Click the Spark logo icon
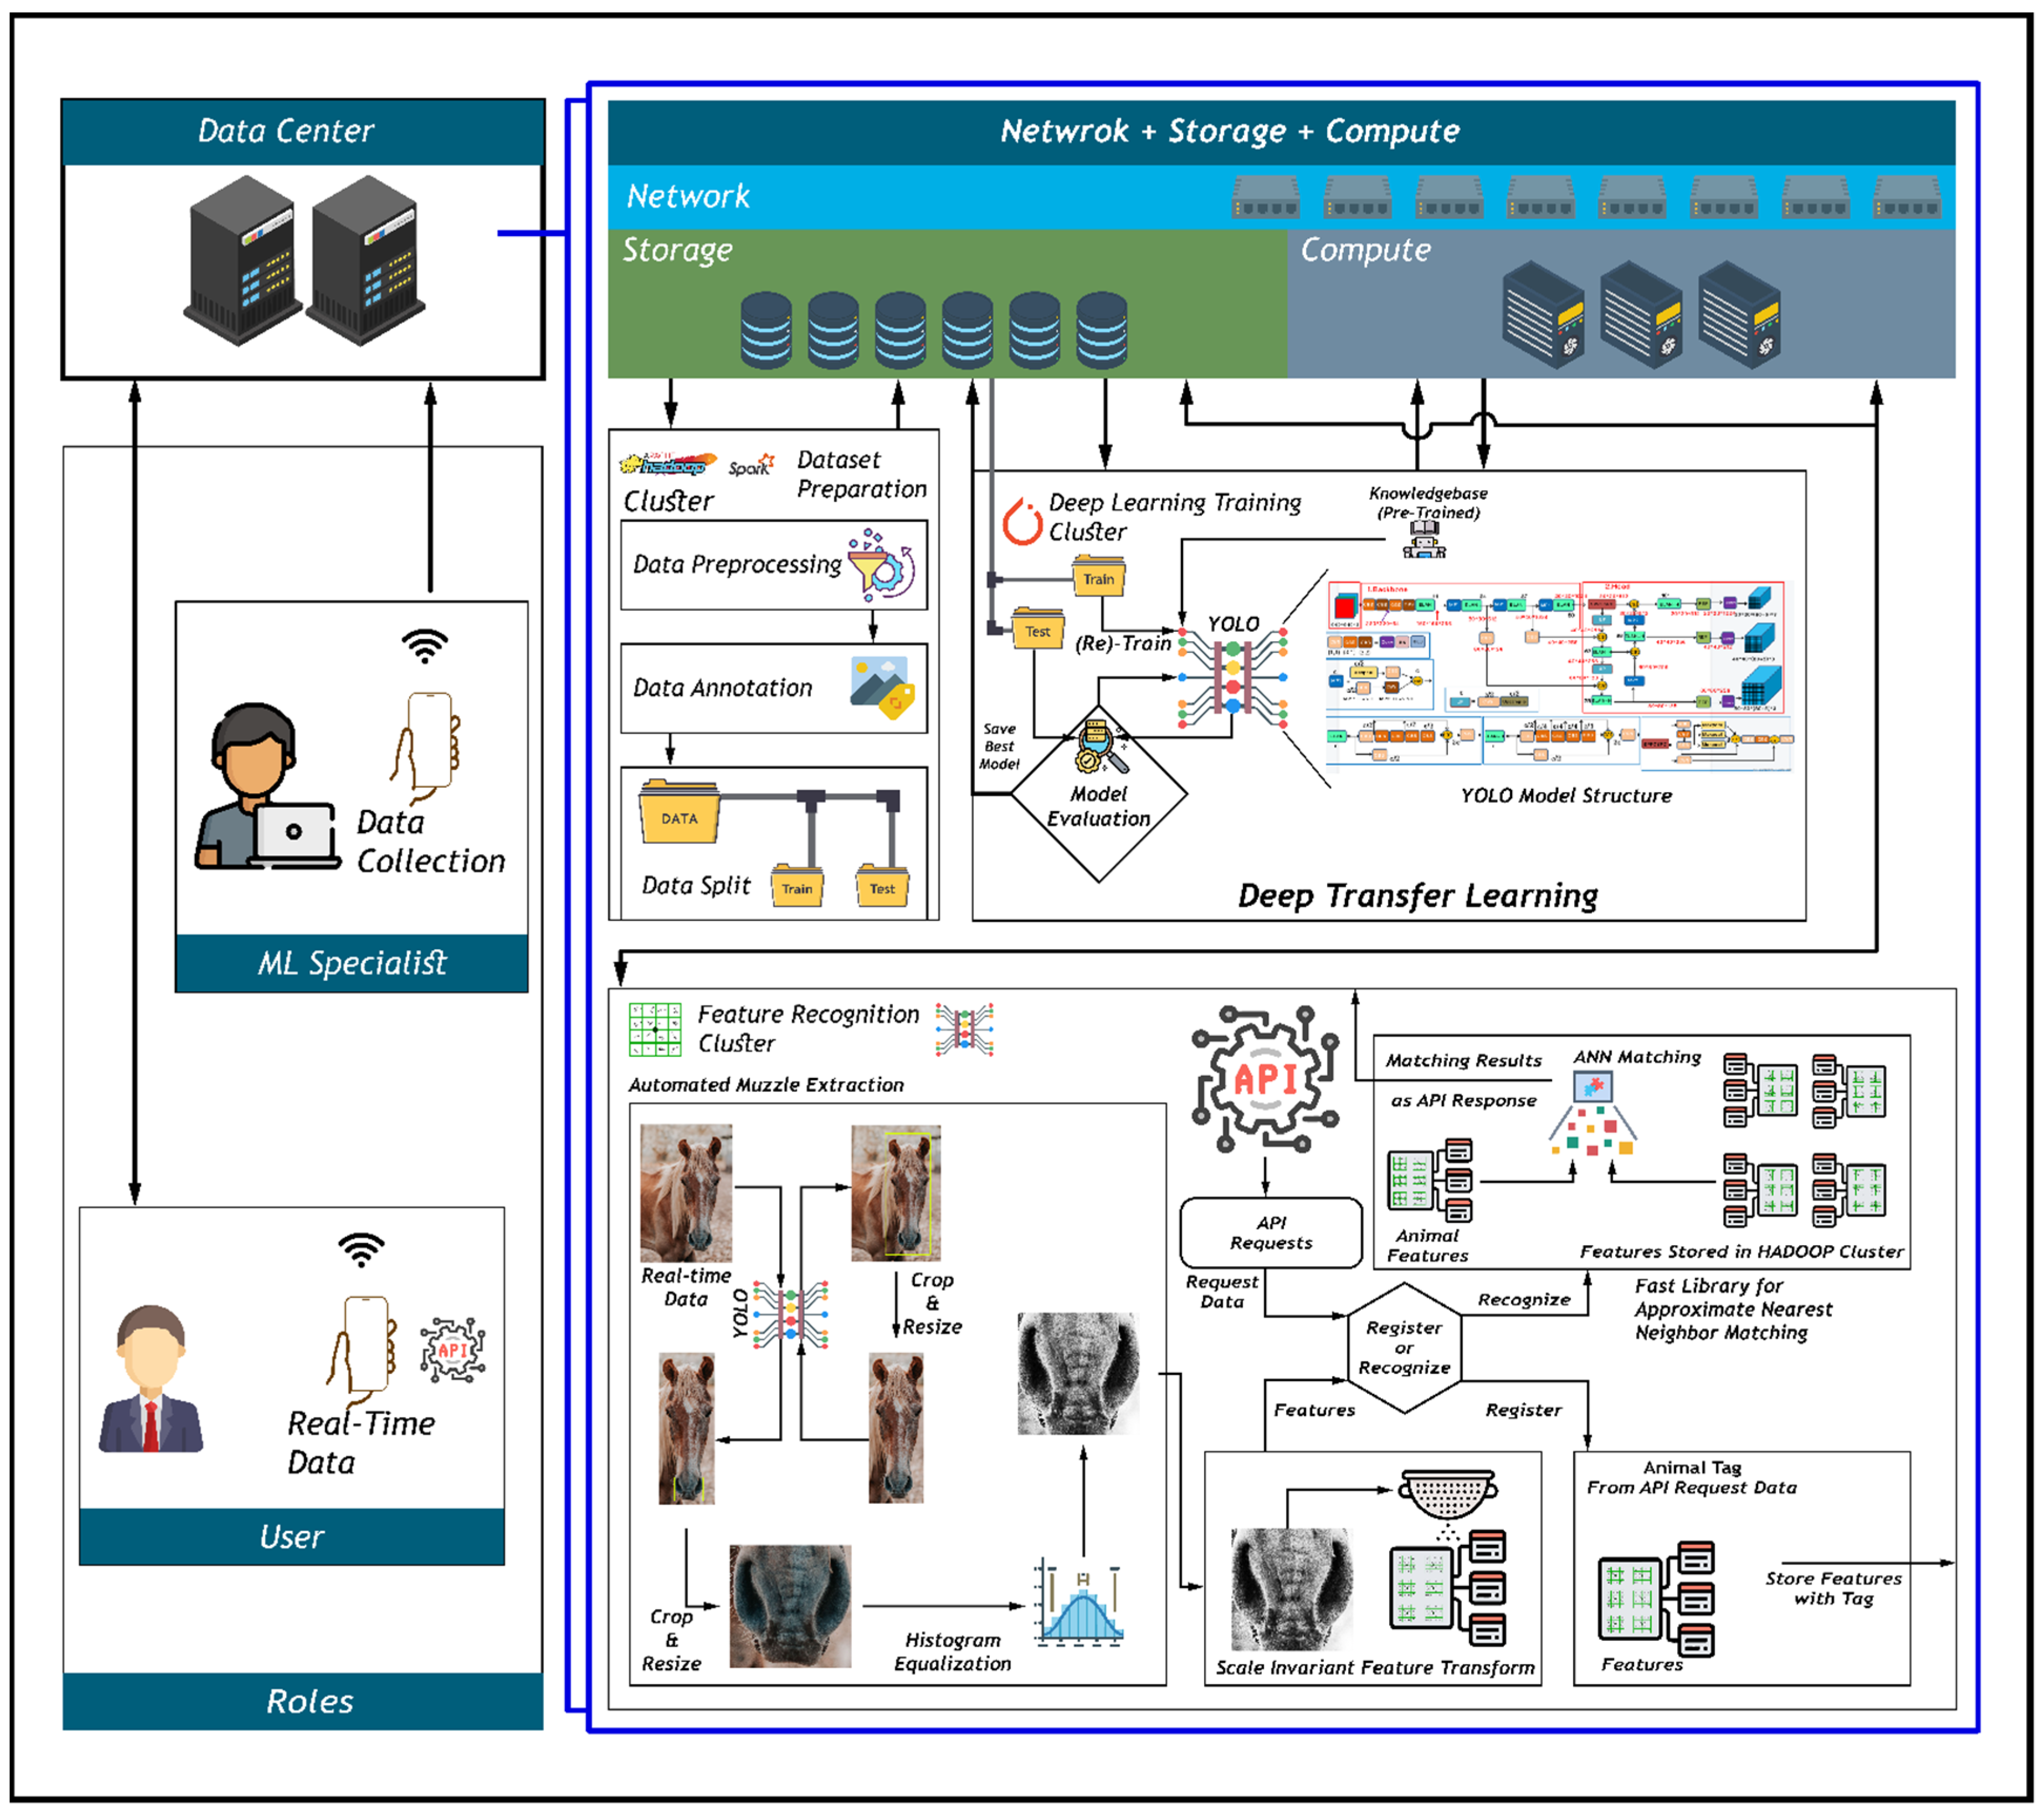The width and height of the screenshot is (2044, 1818). [751, 466]
